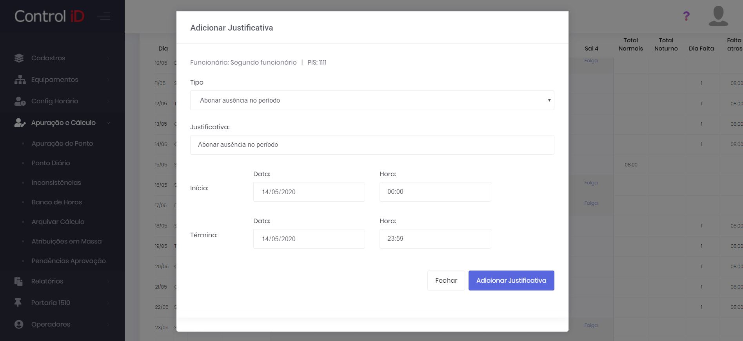The width and height of the screenshot is (743, 341).
Task: Open Arquivar Cálculo submenu item
Action: (x=58, y=222)
